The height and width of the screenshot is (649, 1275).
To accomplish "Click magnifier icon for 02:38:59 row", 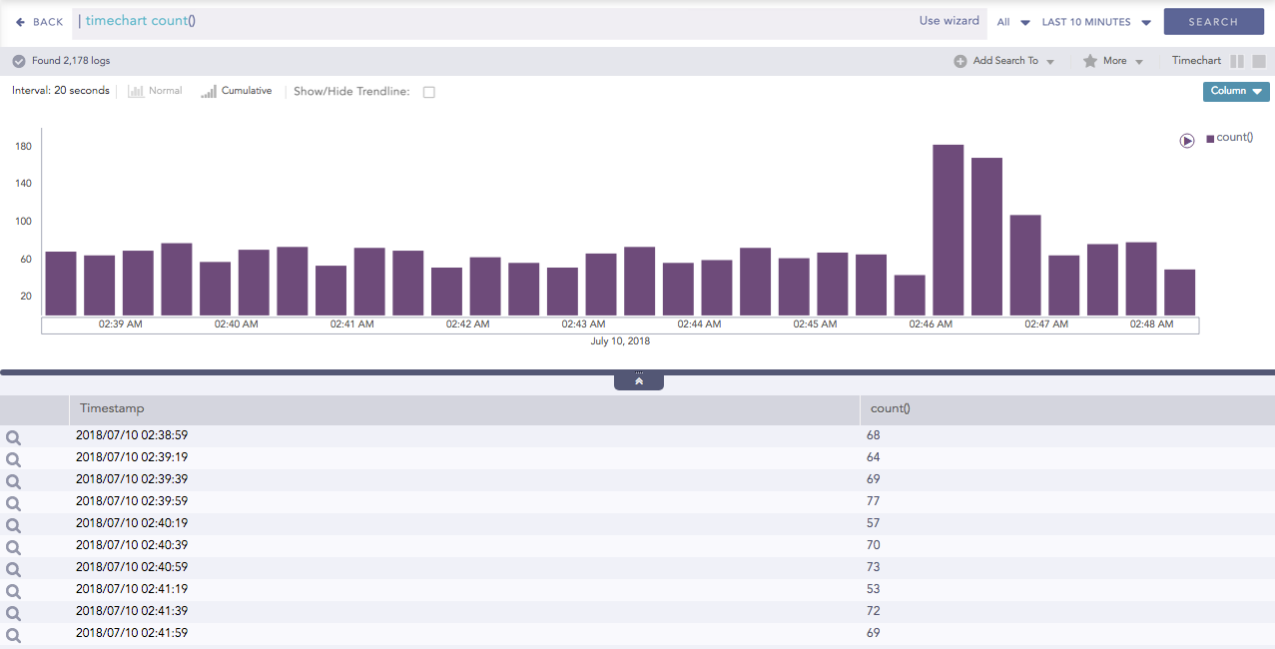I will 13,437.
